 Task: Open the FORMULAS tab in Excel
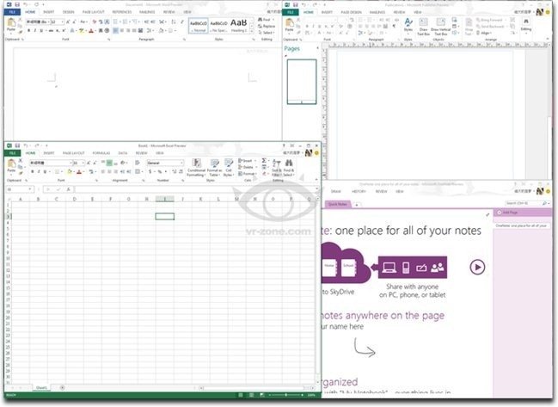(x=101, y=153)
